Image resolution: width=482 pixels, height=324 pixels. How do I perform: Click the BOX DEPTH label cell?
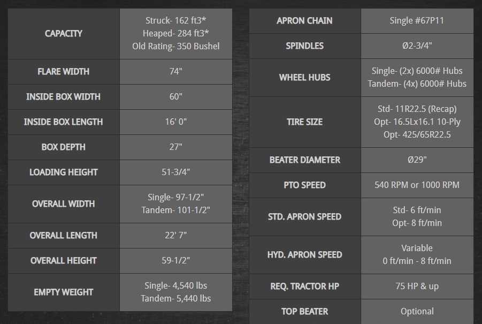coord(64,147)
